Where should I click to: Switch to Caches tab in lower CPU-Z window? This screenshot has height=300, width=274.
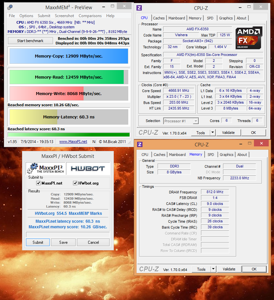160,155
